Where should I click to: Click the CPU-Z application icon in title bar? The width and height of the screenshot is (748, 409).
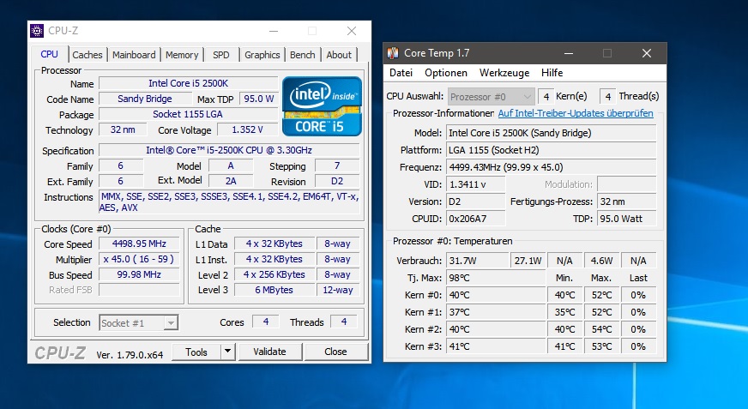37,31
